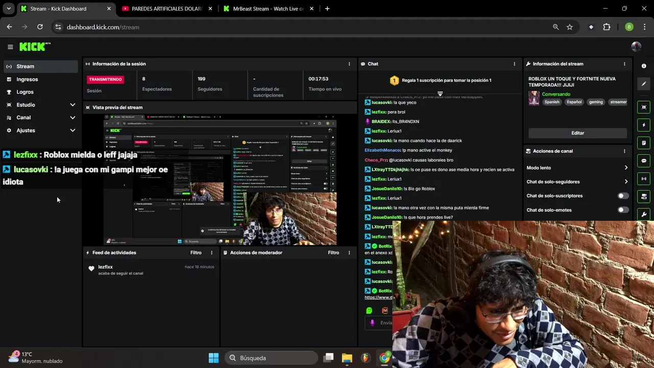654x368 pixels.
Task: Toggle the document panel icon in right toolbar
Action: [x=644, y=143]
